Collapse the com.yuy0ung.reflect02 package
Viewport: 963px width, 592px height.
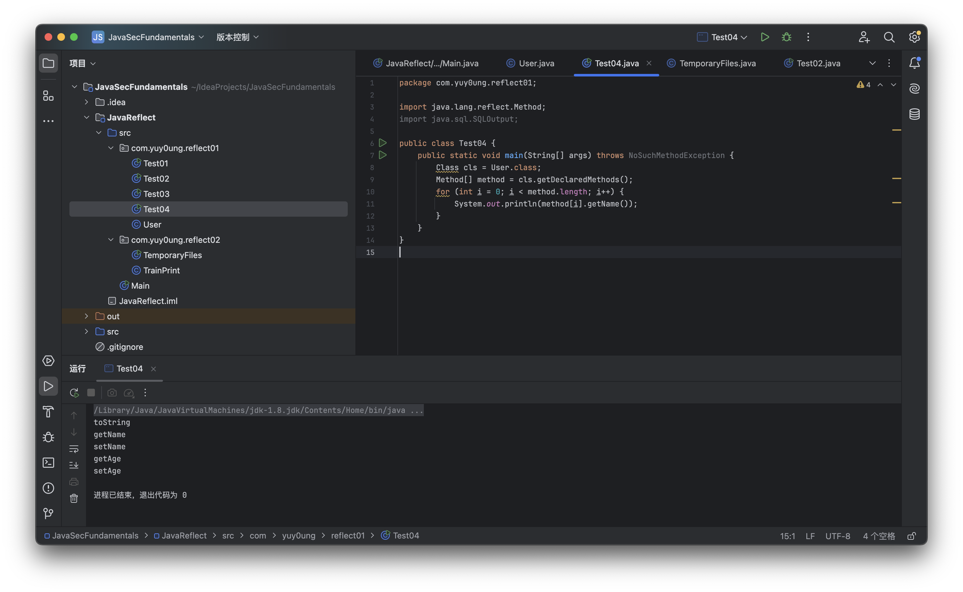tap(111, 240)
